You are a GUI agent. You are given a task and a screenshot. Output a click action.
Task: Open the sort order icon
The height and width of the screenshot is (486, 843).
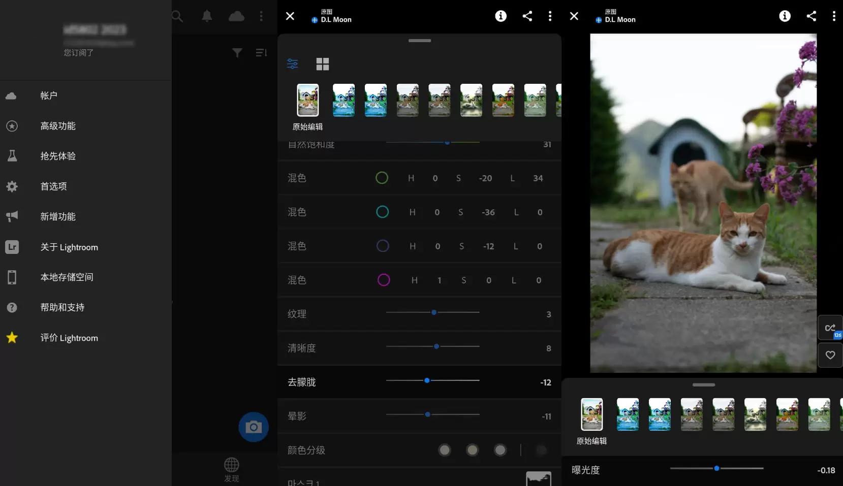click(261, 53)
